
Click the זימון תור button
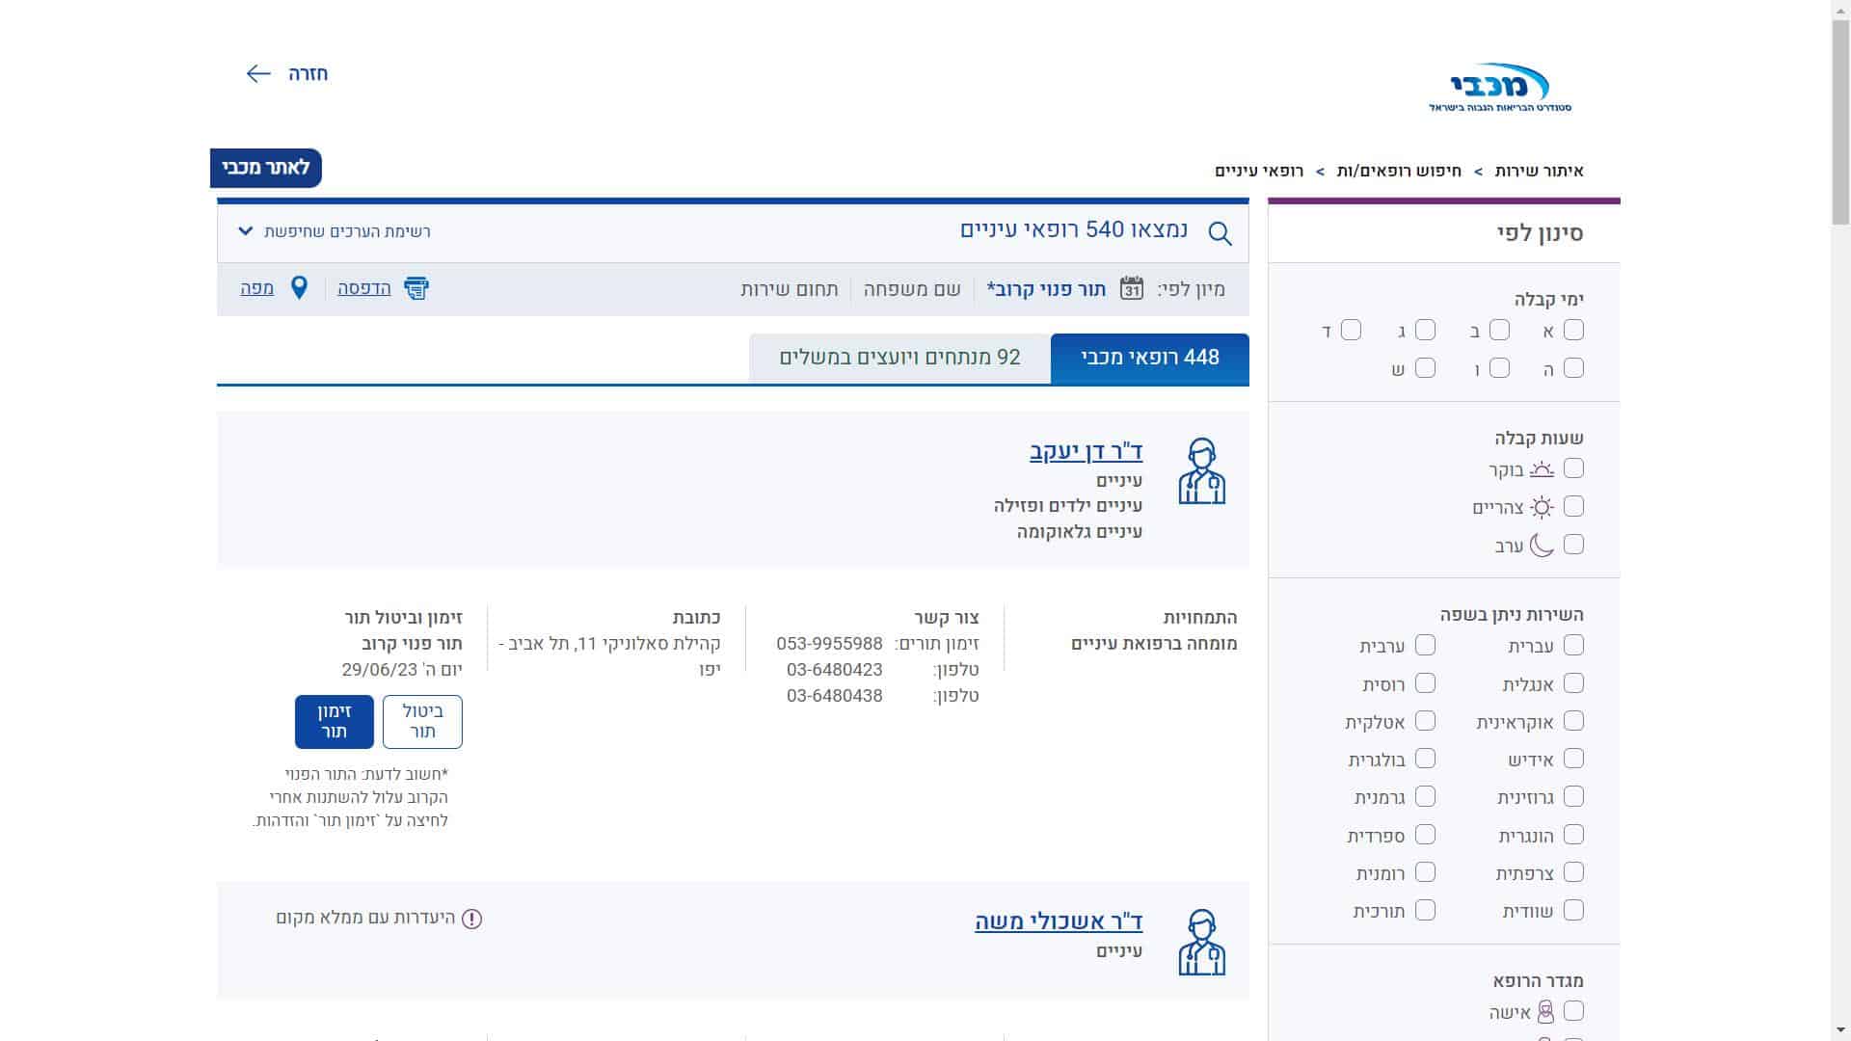click(x=334, y=721)
